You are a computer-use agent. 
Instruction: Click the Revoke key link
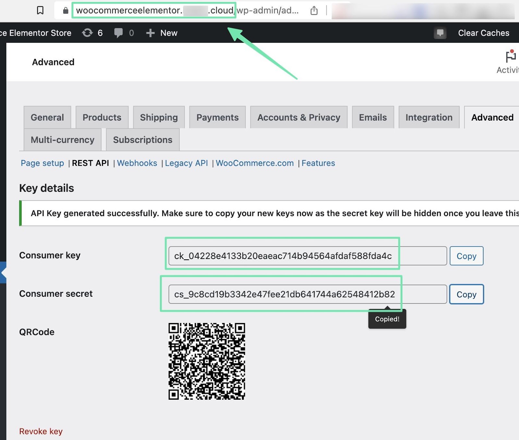coord(41,431)
